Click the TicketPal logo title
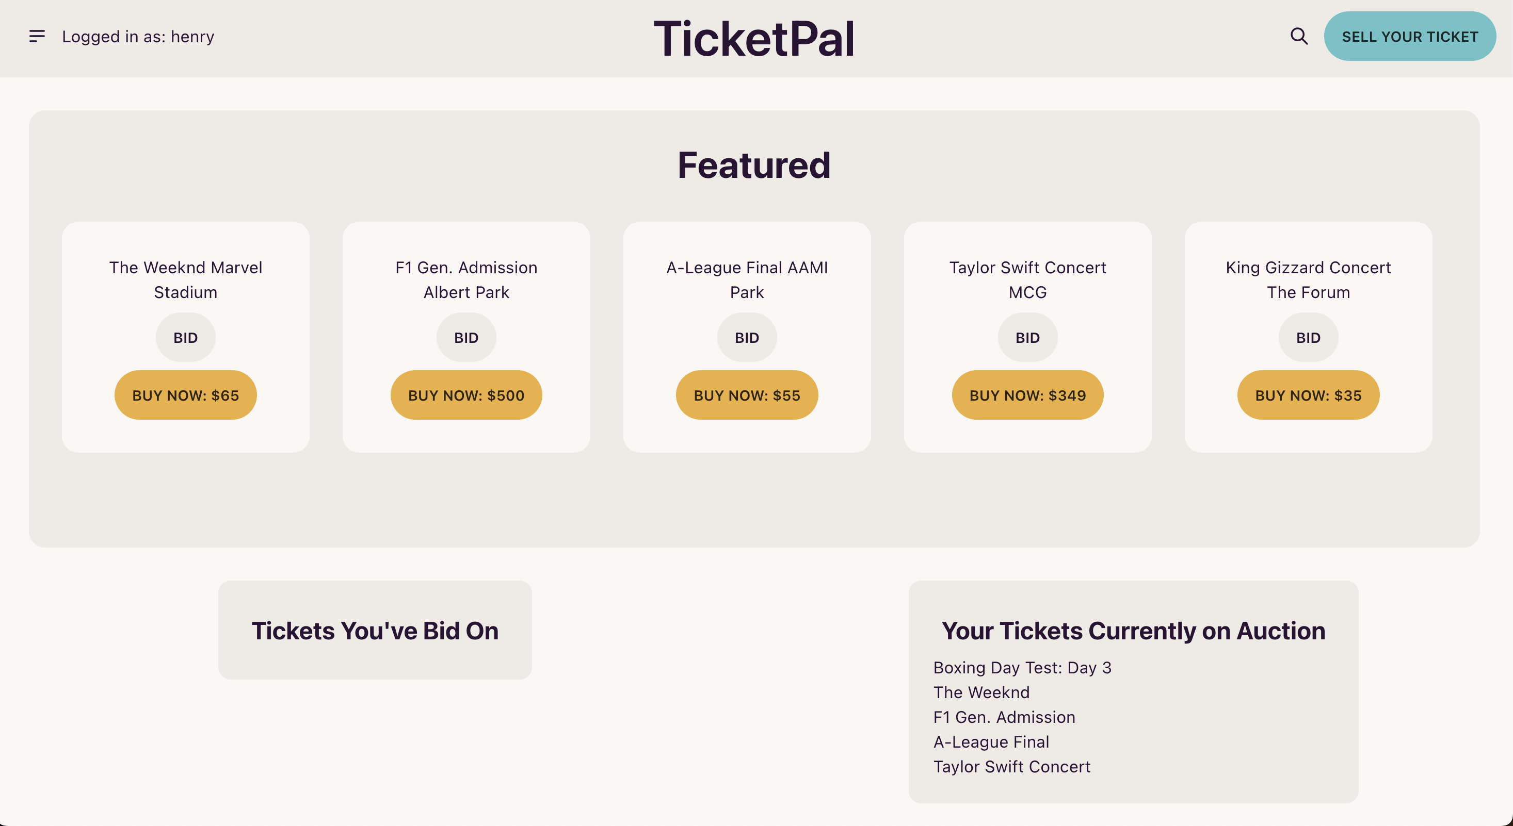This screenshot has height=826, width=1513. [754, 39]
